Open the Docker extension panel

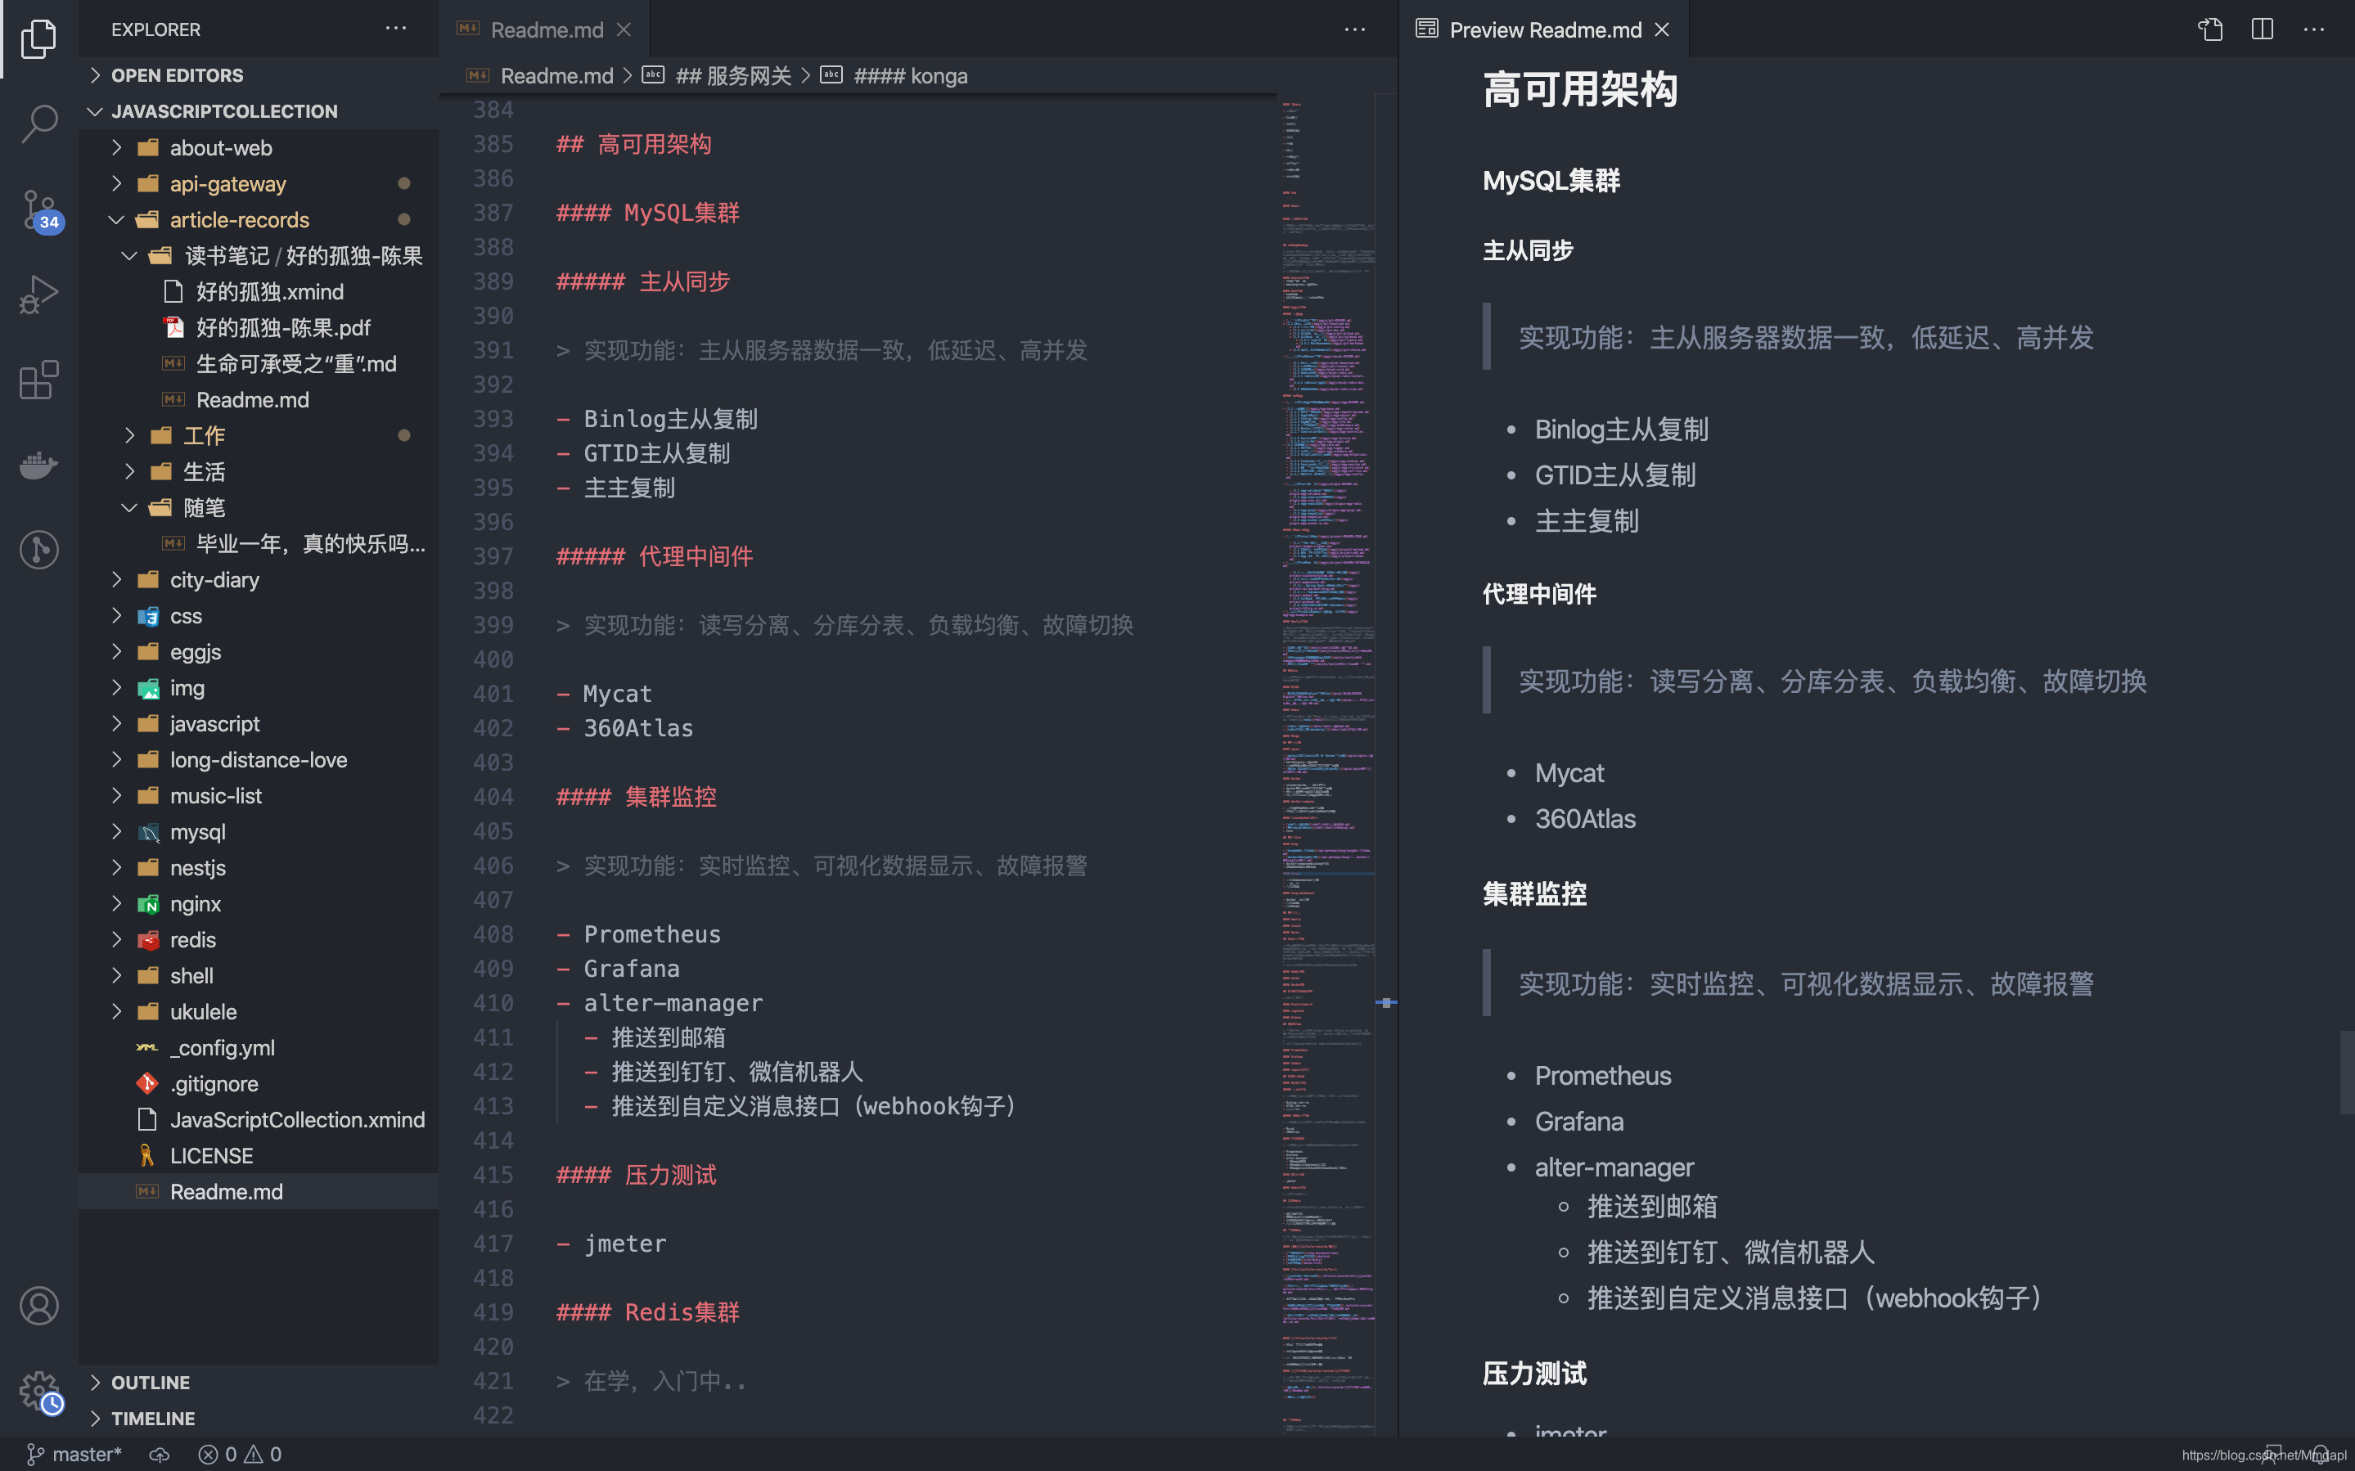tap(39, 465)
